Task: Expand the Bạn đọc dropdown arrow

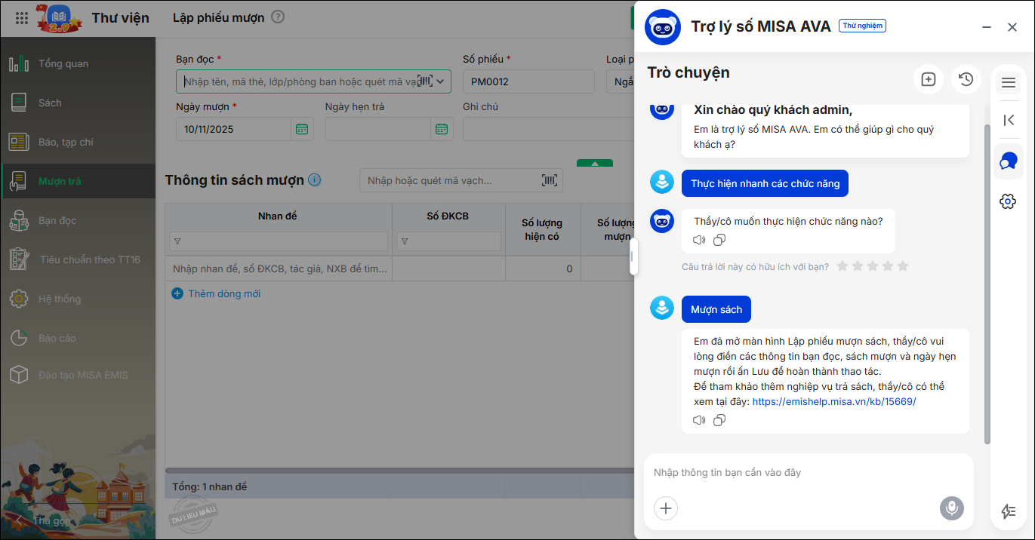Action: 442,81
